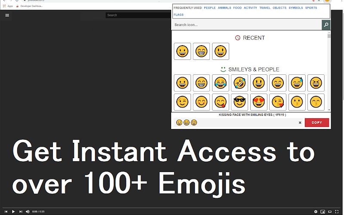The height and width of the screenshot is (215, 344).
Task: Choose the kissing face with smiling eyes emoji
Action: (316, 102)
